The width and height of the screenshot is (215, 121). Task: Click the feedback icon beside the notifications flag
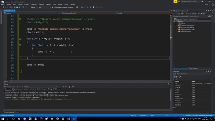coord(179,1)
